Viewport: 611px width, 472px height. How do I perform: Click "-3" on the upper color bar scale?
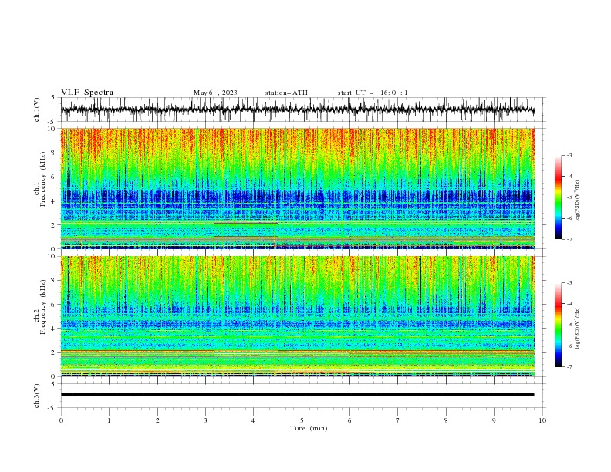click(569, 155)
